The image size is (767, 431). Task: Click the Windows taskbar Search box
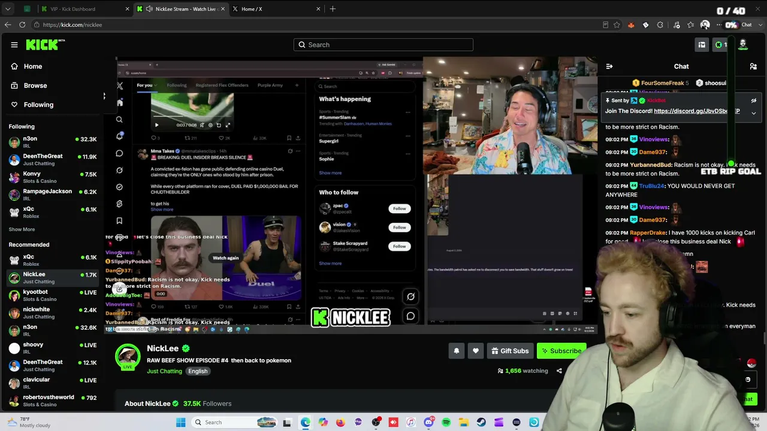235,423
